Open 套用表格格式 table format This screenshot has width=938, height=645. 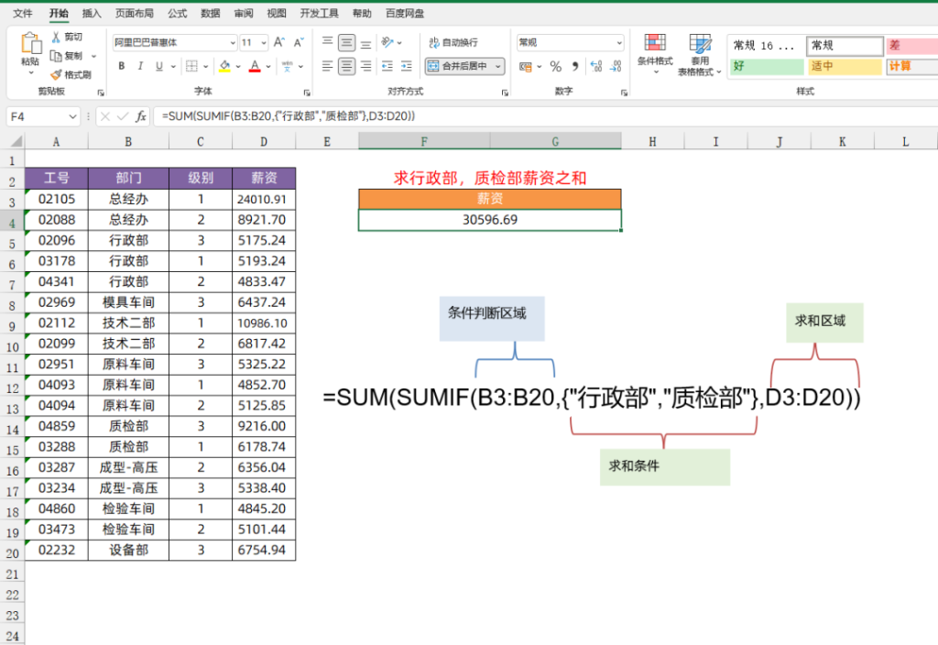(x=699, y=54)
